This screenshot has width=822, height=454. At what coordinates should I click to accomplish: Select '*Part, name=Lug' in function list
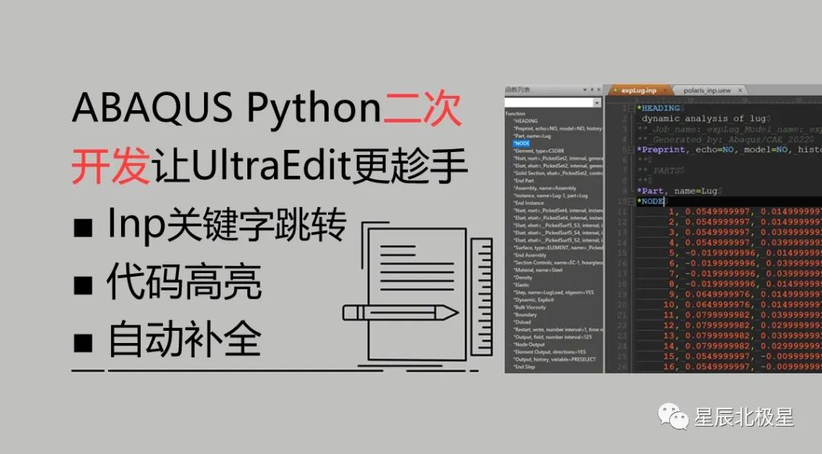pos(532,135)
